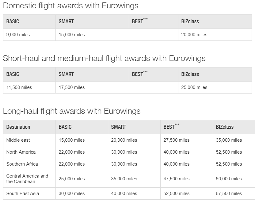Select the 67,500 miles BIZclass cell
This screenshot has width=255, height=203.
pos(229,193)
